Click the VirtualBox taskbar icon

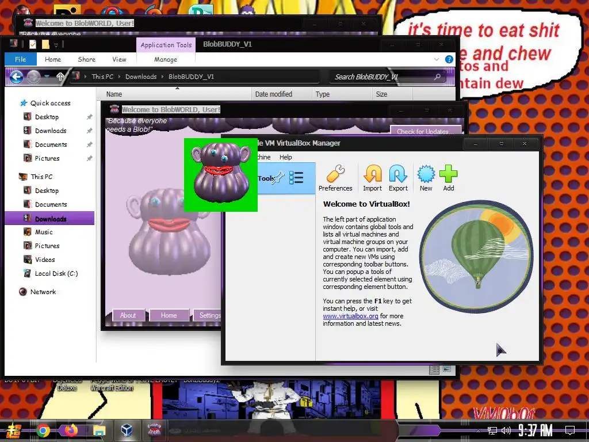[127, 430]
